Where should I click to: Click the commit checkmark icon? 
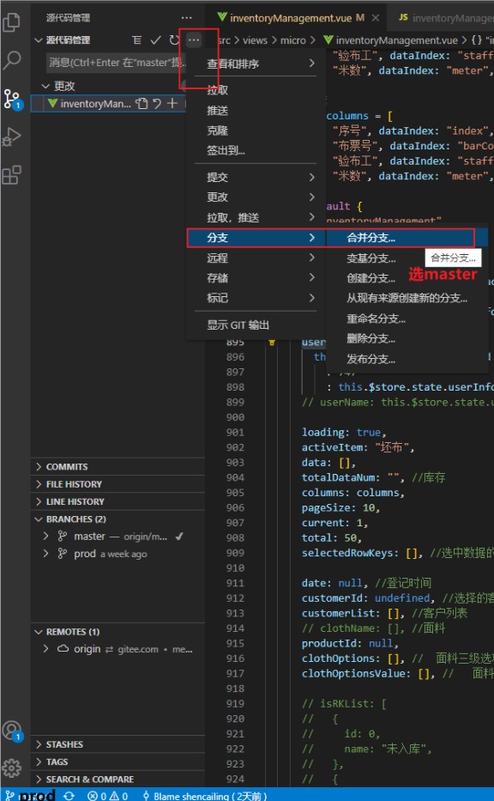[x=155, y=39]
